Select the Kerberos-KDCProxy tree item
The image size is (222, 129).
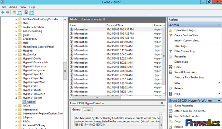point(34,125)
